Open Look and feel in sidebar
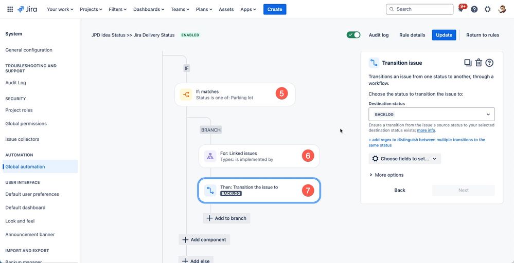514x263 pixels. [20, 221]
